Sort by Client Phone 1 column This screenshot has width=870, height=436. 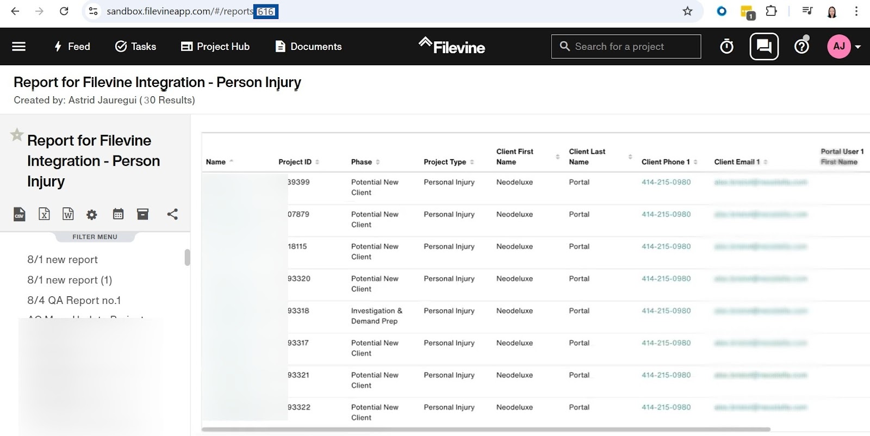669,162
